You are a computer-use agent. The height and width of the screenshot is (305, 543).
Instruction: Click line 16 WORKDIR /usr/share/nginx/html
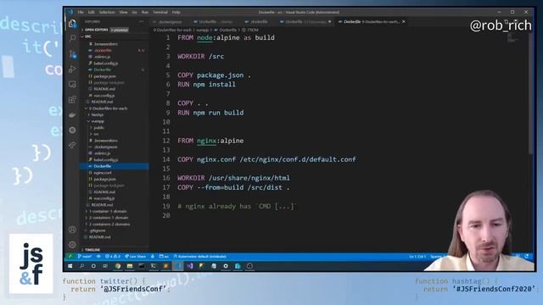(x=234, y=178)
